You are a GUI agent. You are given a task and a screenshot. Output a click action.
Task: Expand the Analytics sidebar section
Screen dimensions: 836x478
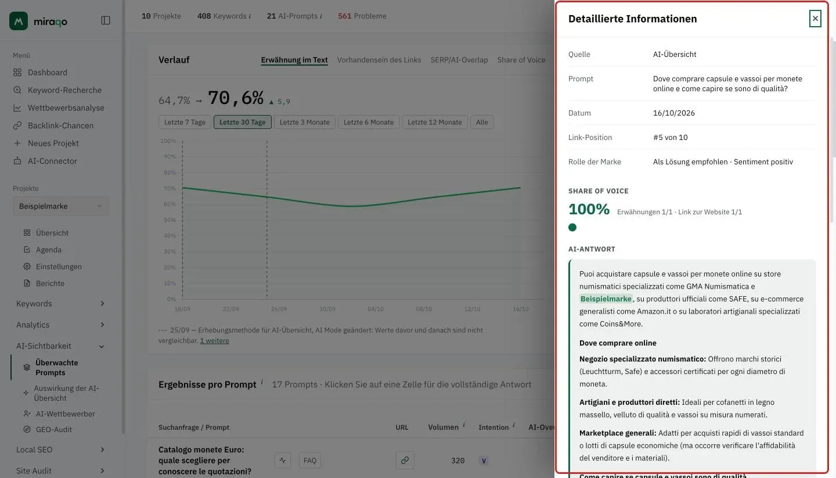pos(62,325)
